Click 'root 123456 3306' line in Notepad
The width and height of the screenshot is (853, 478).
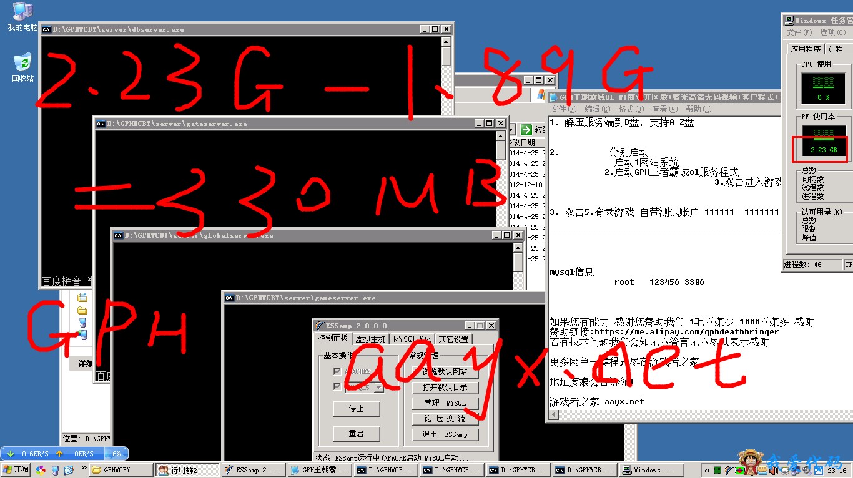[x=659, y=282]
